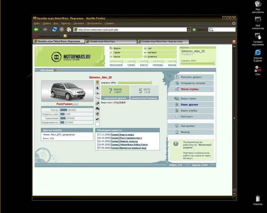Click the Рейтинги star icon

coord(177,117)
